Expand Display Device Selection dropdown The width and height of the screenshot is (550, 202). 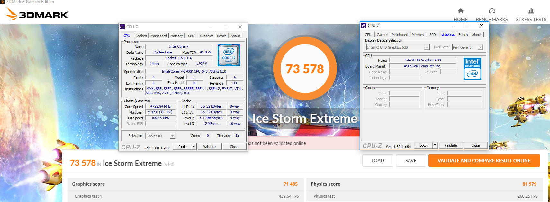(x=427, y=47)
